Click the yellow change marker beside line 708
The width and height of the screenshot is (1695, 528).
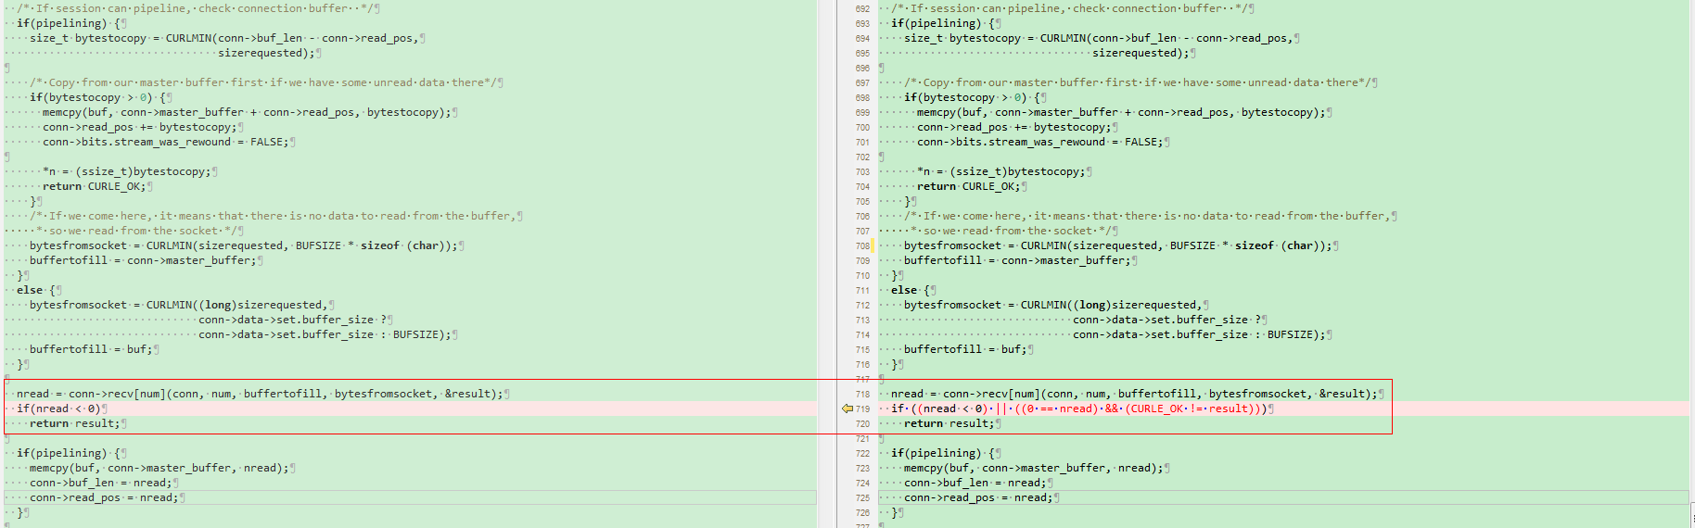(873, 245)
